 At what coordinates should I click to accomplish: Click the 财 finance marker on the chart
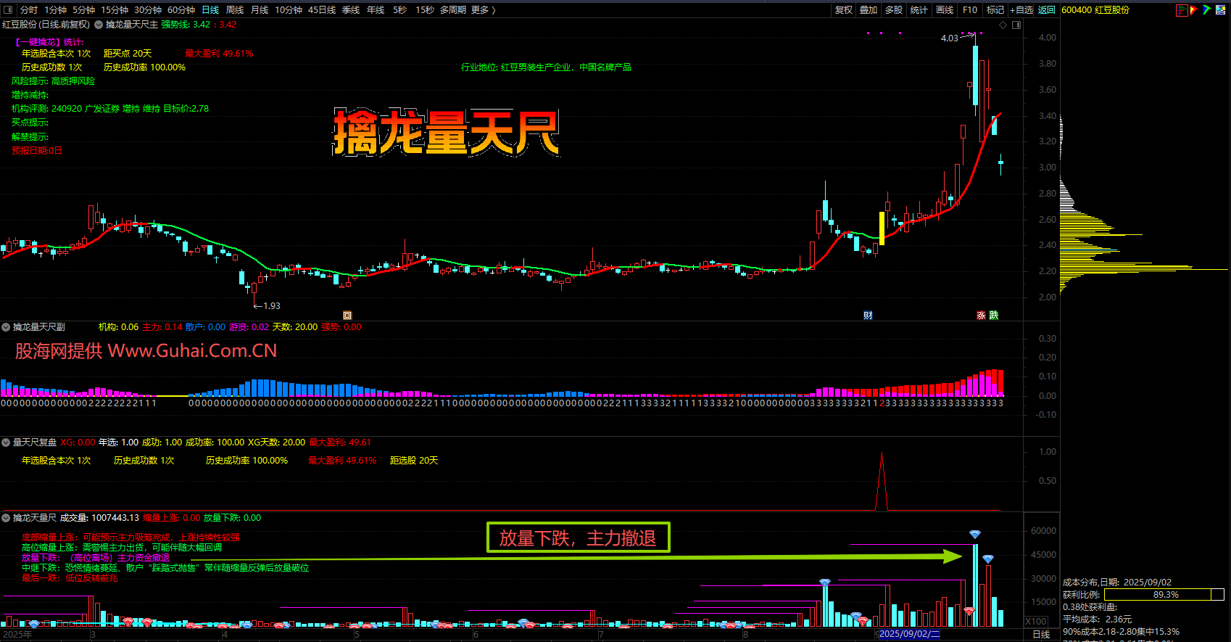click(x=868, y=316)
